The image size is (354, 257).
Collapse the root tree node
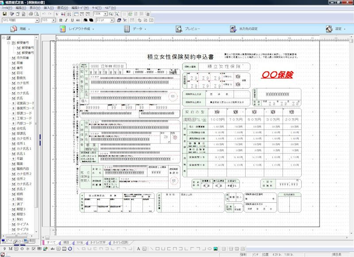(4, 38)
